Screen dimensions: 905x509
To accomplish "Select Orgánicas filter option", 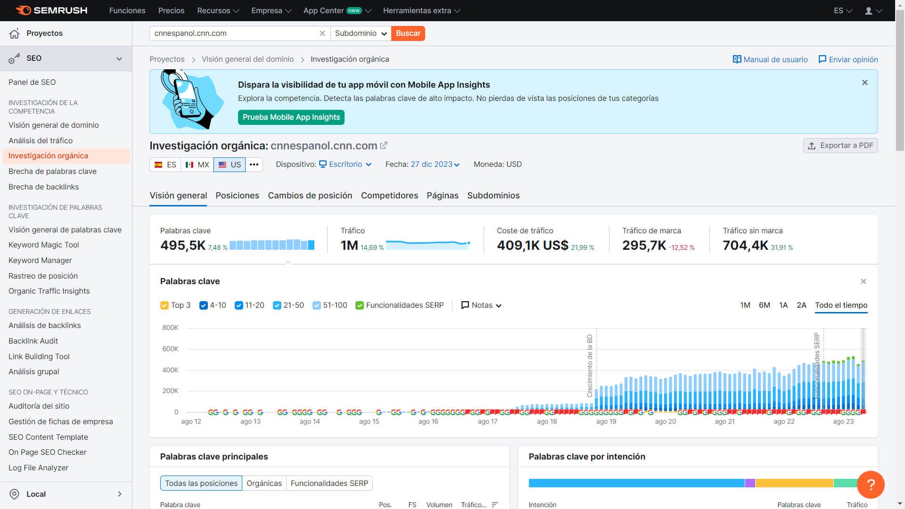I will coord(264,483).
